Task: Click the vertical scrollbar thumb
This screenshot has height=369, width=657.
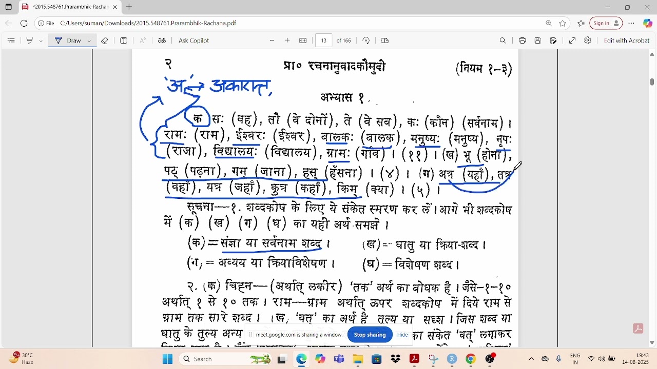Action: [652, 82]
